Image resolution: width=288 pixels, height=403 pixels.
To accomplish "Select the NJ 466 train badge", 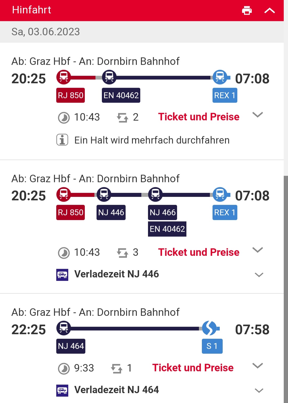I will tap(162, 212).
